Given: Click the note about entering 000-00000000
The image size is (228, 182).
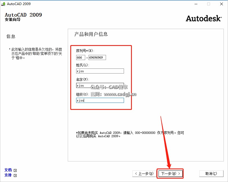Looking at the screenshot, I should (x=130, y=134).
